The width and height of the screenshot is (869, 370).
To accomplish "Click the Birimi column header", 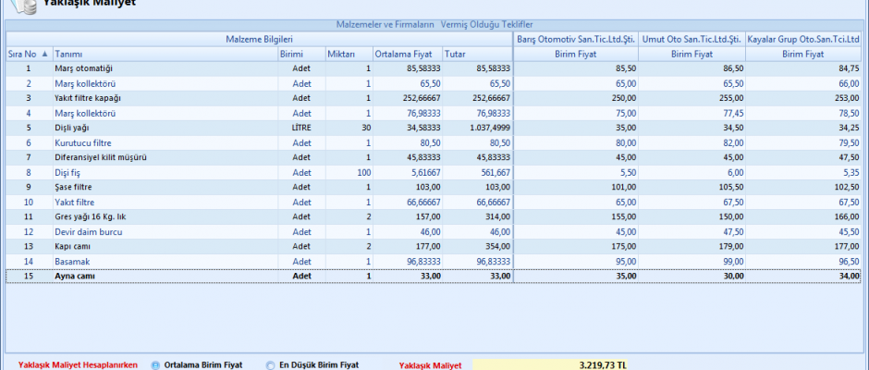I will pyautogui.click(x=300, y=55).
